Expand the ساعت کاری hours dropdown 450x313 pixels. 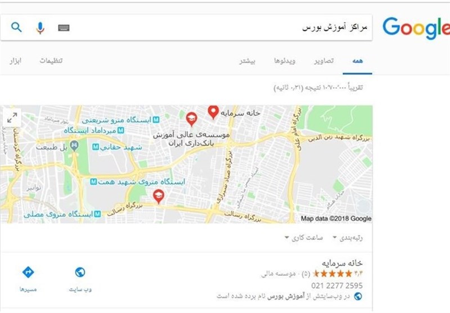304,238
